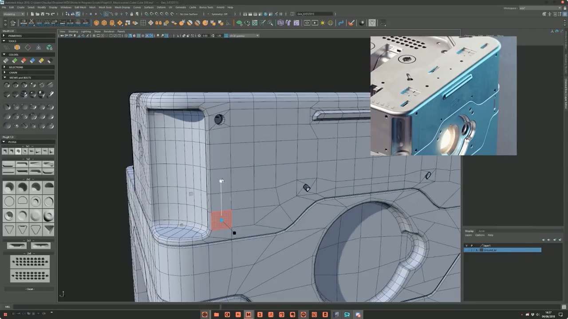Open the Maya icon on the Windows taskbar
568x319 pixels.
[248, 314]
